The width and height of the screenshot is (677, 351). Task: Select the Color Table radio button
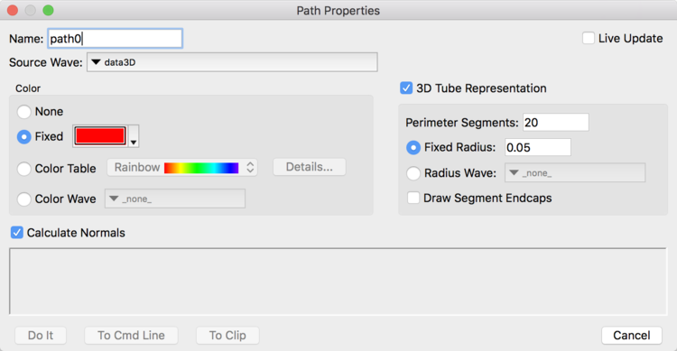23,169
